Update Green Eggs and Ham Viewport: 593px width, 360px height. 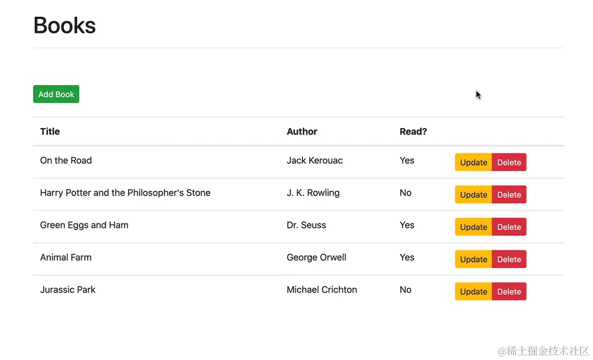(474, 227)
